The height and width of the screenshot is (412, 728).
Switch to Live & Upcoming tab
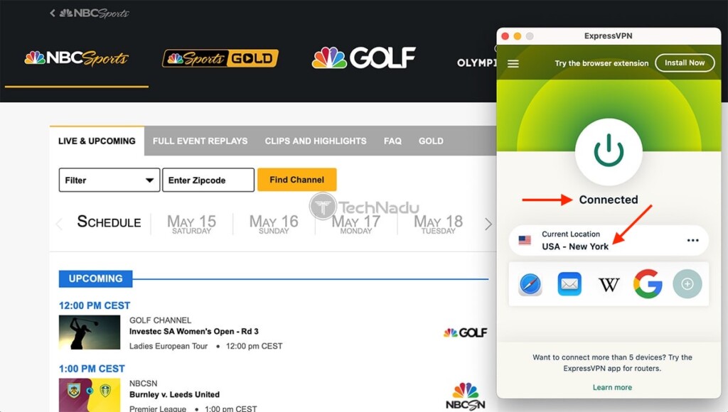(x=97, y=141)
